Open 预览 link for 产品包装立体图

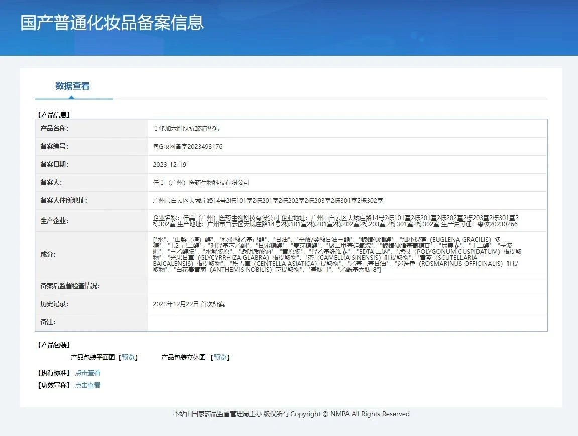(220, 357)
